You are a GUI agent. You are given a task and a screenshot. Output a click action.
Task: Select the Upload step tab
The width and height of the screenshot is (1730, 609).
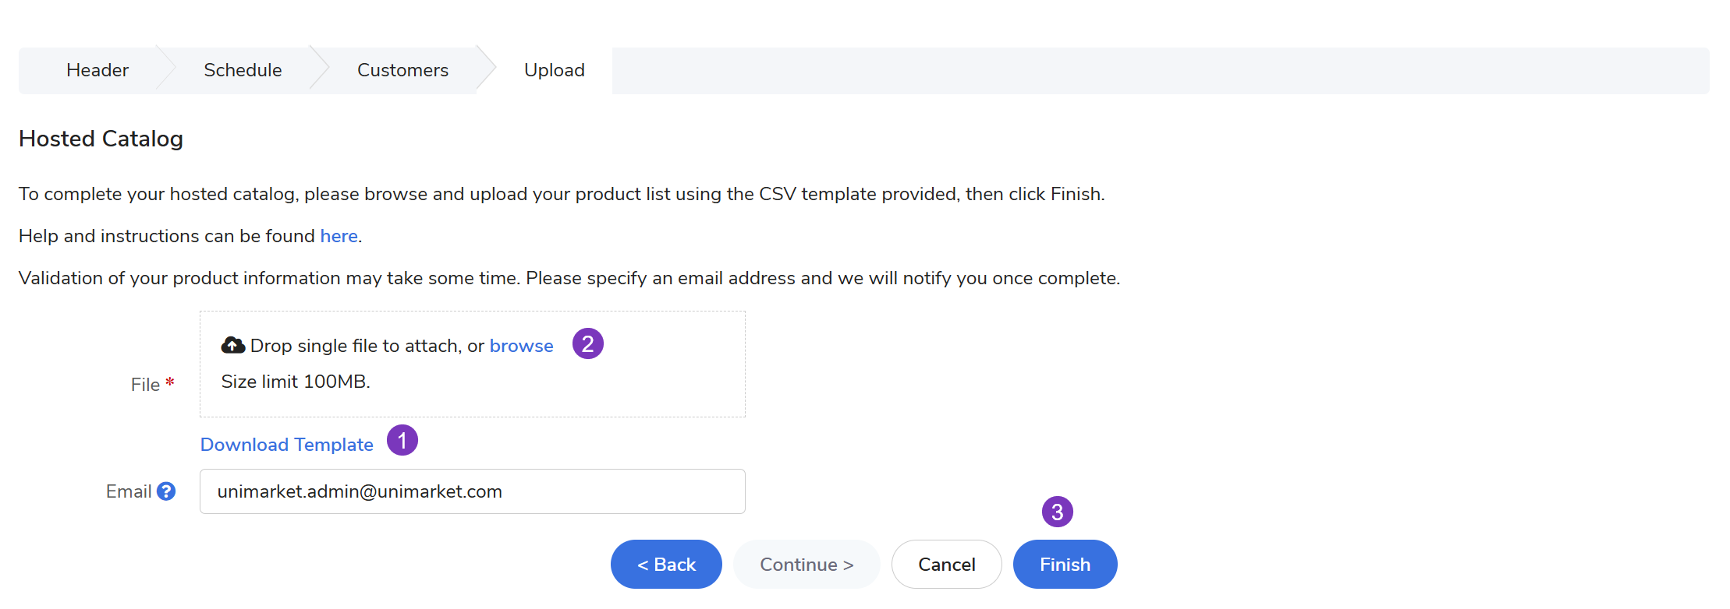click(x=554, y=70)
